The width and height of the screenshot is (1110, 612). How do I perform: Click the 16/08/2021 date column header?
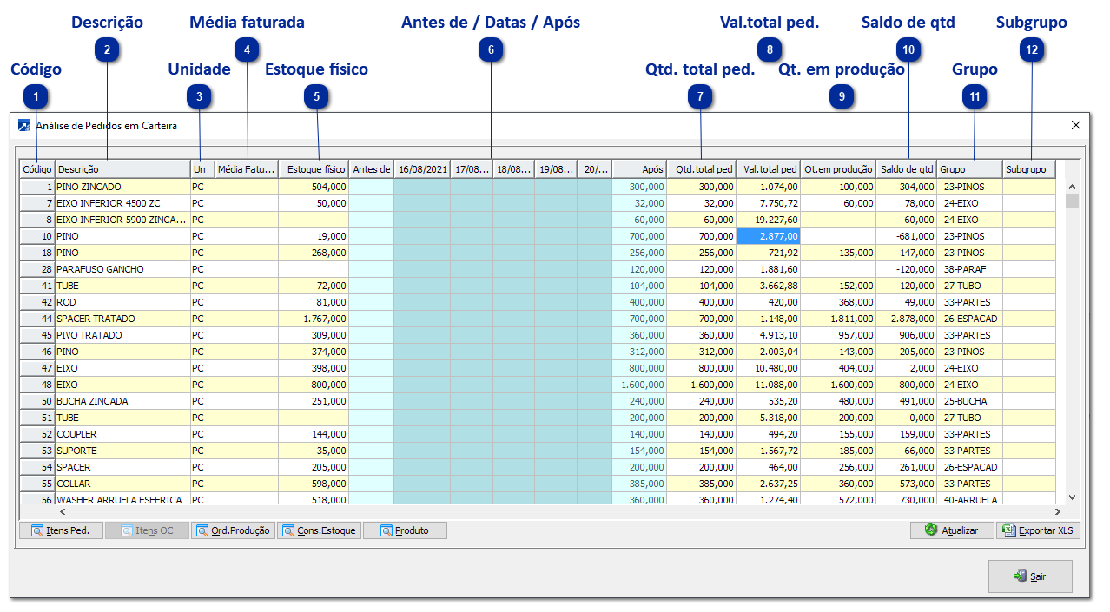click(x=422, y=169)
